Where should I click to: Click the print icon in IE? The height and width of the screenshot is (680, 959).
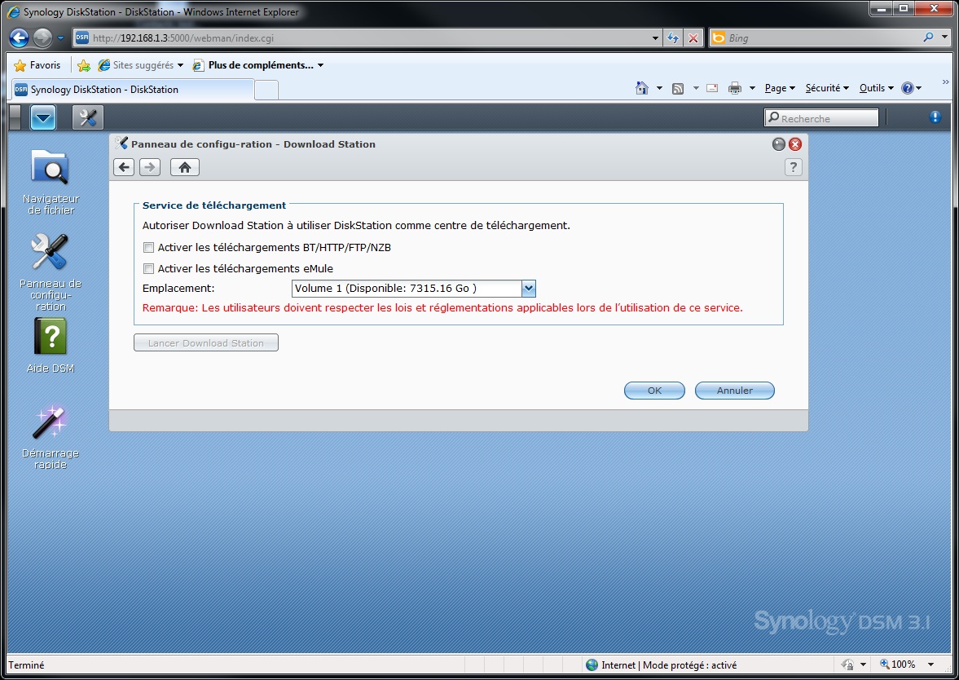(735, 88)
